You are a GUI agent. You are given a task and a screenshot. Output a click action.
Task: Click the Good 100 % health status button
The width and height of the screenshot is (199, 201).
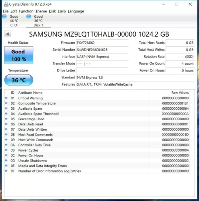click(19, 55)
